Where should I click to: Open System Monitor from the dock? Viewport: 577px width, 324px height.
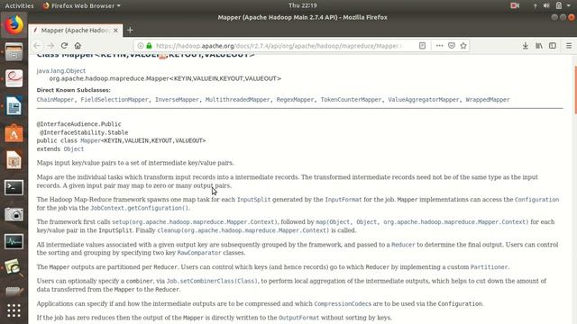click(14, 242)
